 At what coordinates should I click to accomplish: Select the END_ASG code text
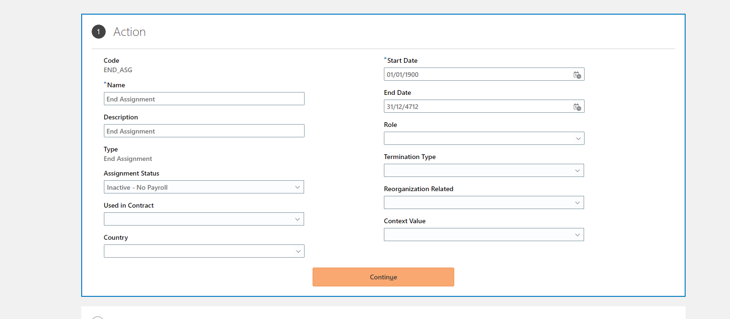(118, 70)
